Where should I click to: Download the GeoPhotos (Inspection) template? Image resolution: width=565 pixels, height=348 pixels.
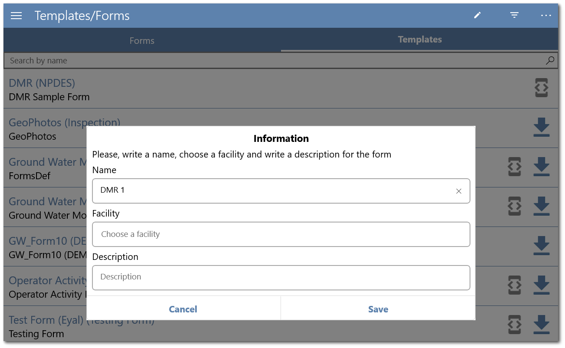[541, 127]
